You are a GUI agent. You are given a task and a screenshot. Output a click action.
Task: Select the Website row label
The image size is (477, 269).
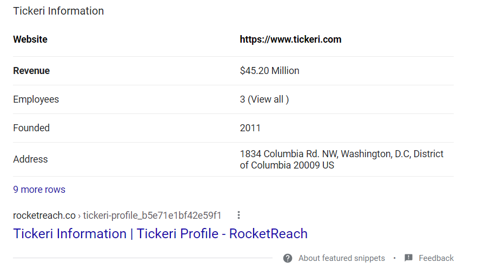click(x=30, y=39)
